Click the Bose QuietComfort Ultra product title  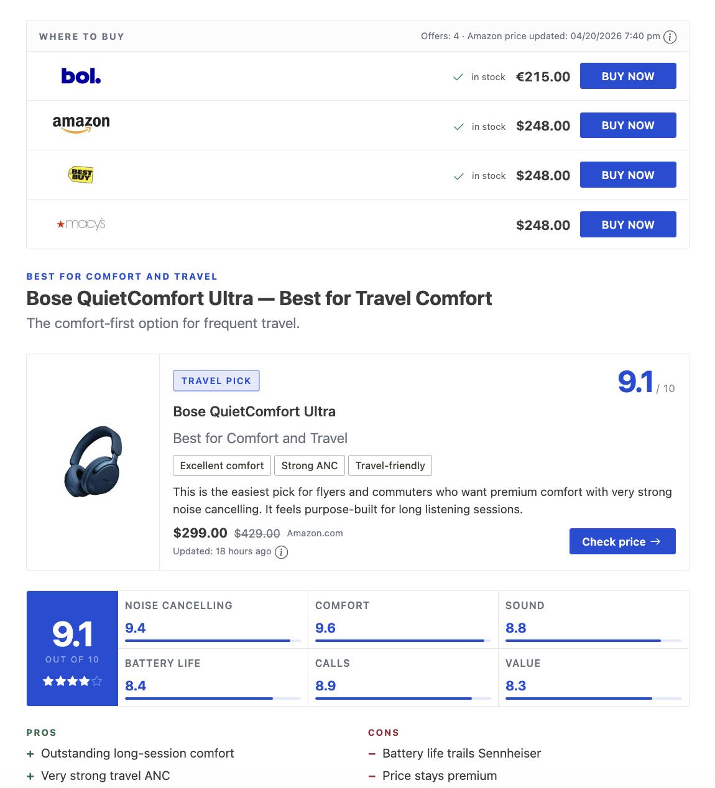254,411
